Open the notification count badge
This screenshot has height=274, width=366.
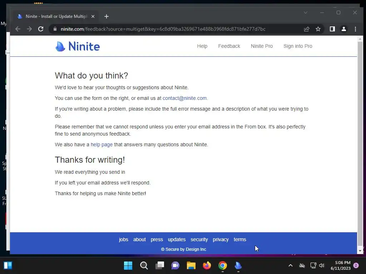pos(356,265)
